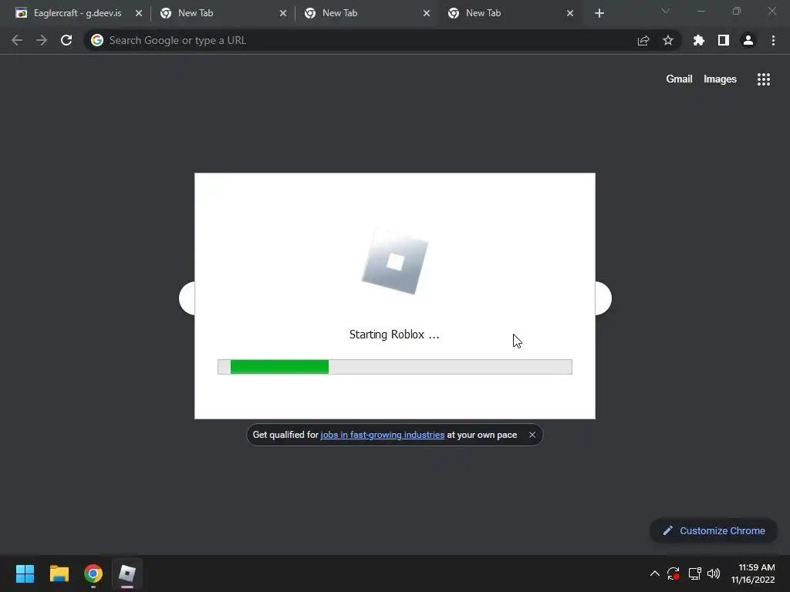
Task: Open File Explorer from the taskbar
Action: 59,573
